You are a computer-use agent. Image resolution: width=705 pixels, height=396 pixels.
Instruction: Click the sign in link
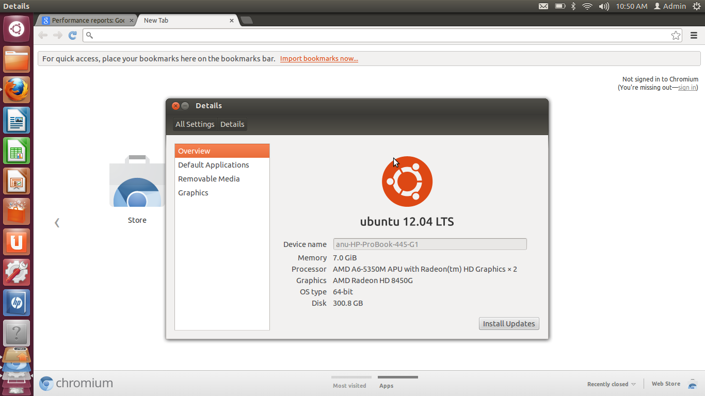687,88
